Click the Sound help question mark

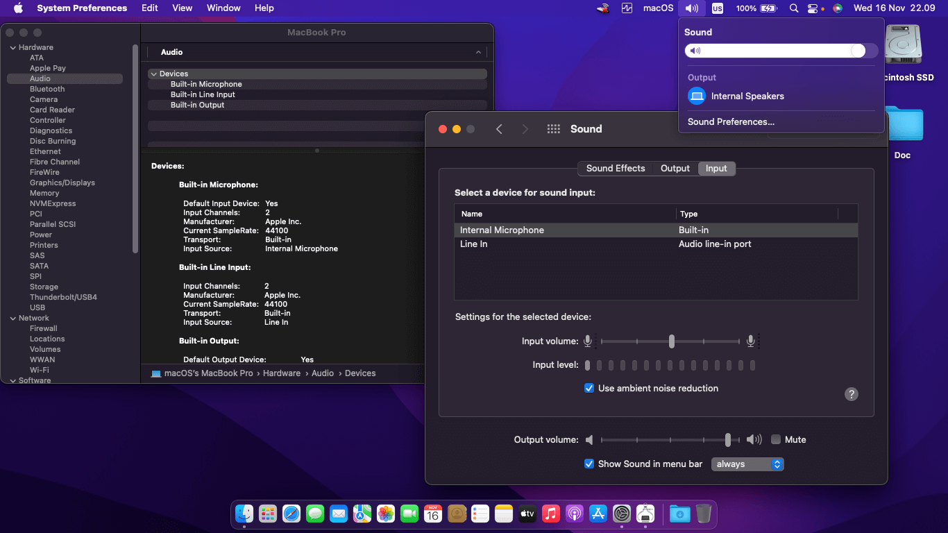(x=852, y=394)
